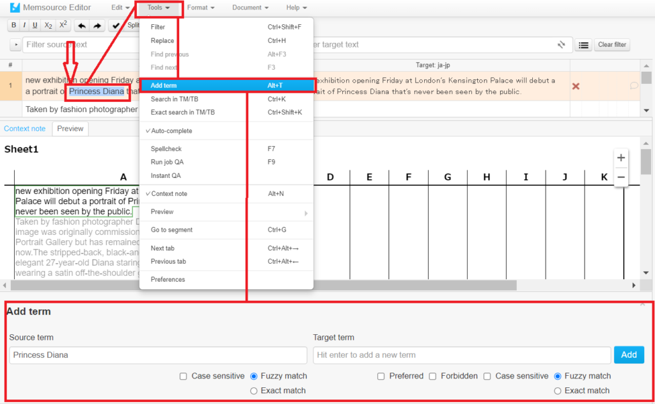655x404 pixels.
Task: Confirm segment with the checkmark icon
Action: pyautogui.click(x=116, y=26)
